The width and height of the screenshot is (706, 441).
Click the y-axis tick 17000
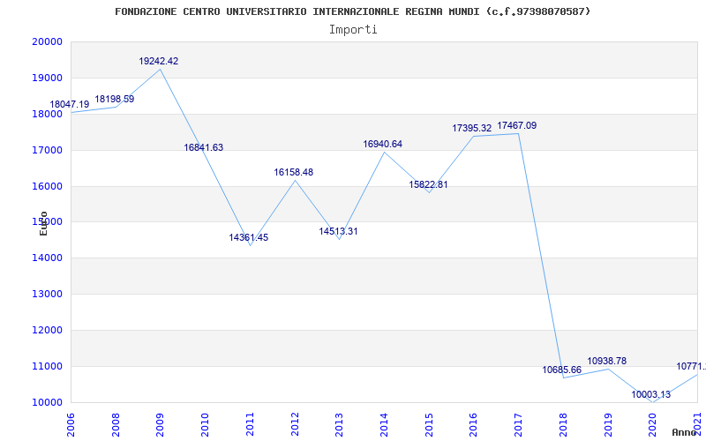pos(47,150)
